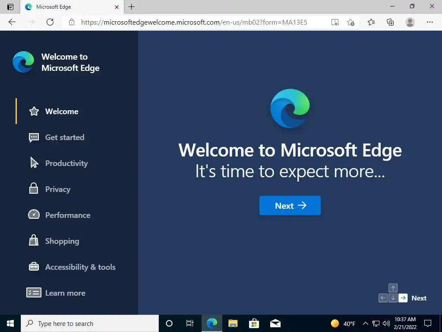
Task: Click the Next label beside arrow keys
Action: 419,298
